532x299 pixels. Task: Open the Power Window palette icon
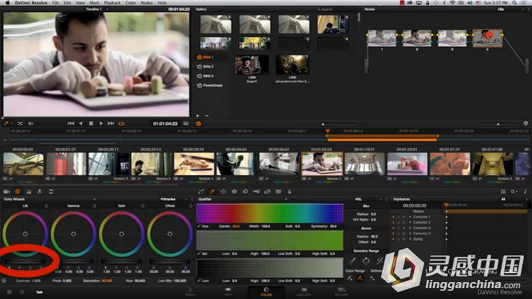coord(223,191)
